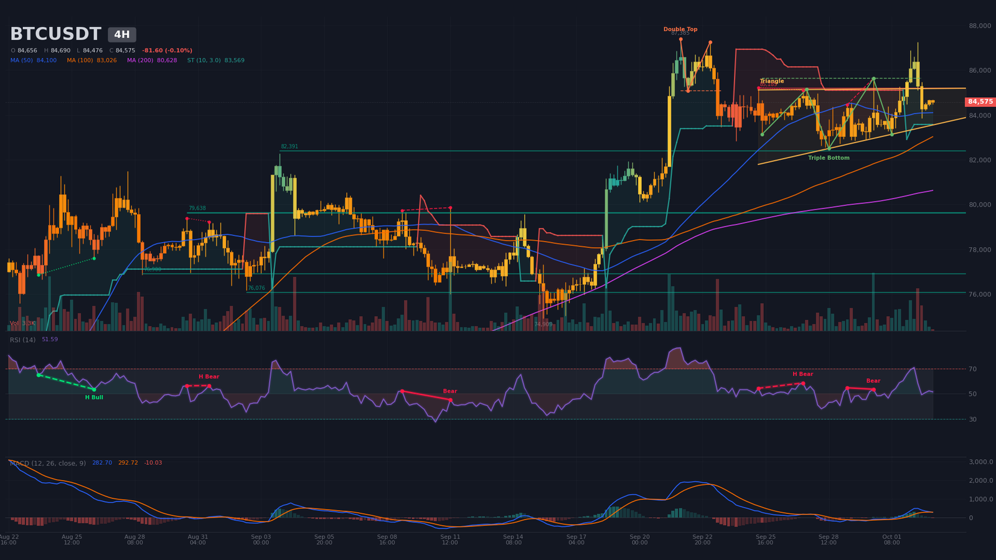Image resolution: width=996 pixels, height=560 pixels.
Task: Click the 80,000 price axis label
Action: 980,205
